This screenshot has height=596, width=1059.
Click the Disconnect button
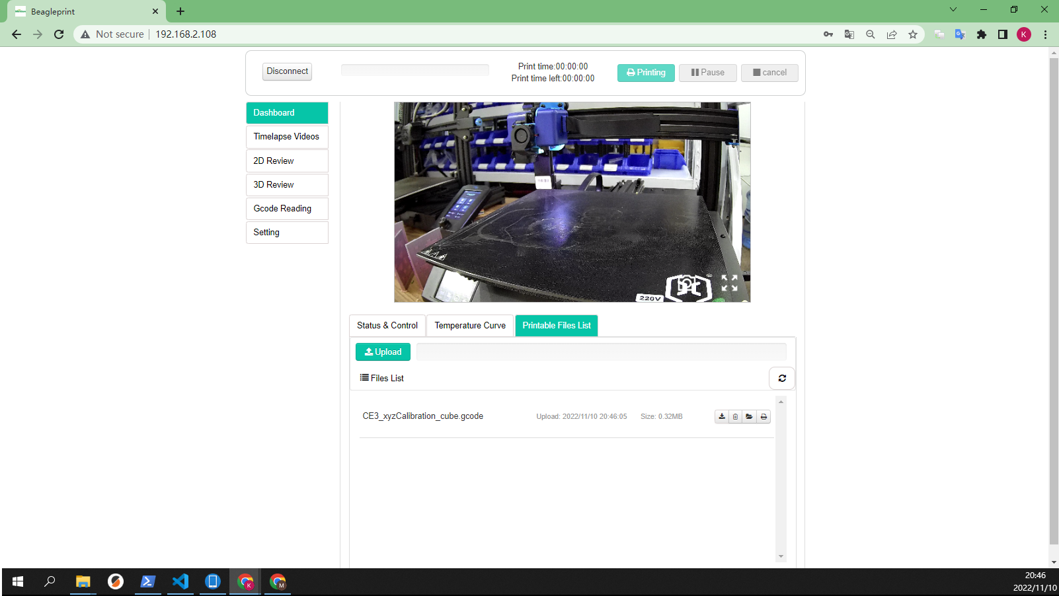coord(287,71)
